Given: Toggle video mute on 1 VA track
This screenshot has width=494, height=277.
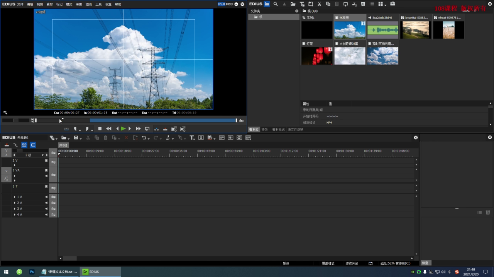Looking at the screenshot, I should pyautogui.click(x=46, y=170).
